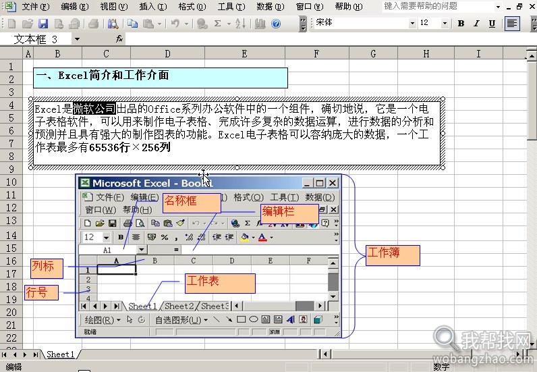Viewport: 537px width, 372px height.
Task: Expand the Name Box dropdown beside 文本框 3
Action: (x=77, y=39)
